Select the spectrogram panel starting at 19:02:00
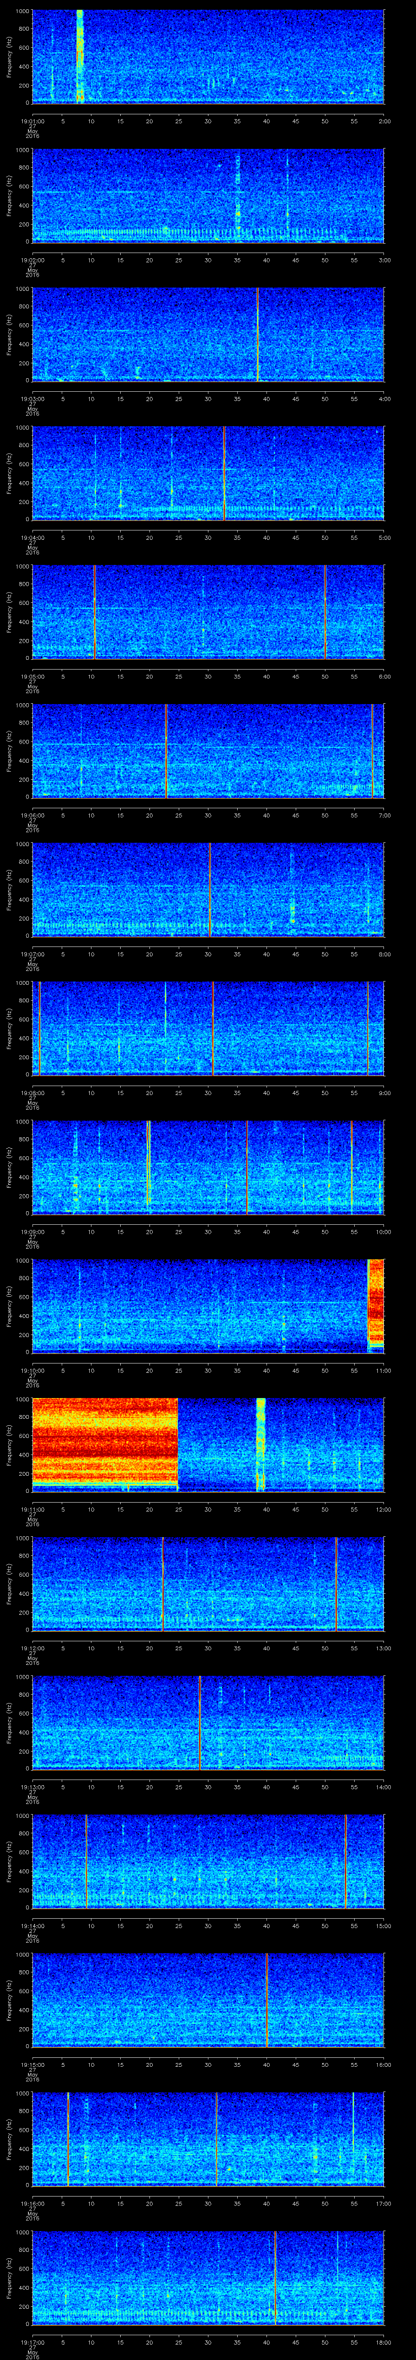 208,195
